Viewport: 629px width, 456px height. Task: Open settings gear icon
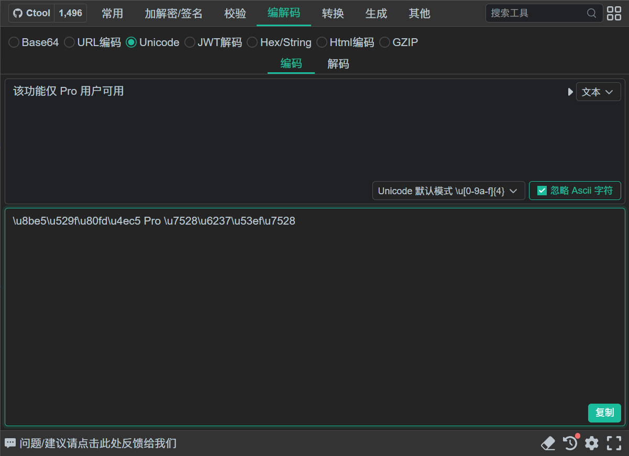pyautogui.click(x=592, y=443)
